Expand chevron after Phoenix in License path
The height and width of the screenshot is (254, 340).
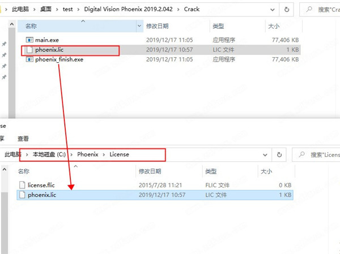coord(104,154)
